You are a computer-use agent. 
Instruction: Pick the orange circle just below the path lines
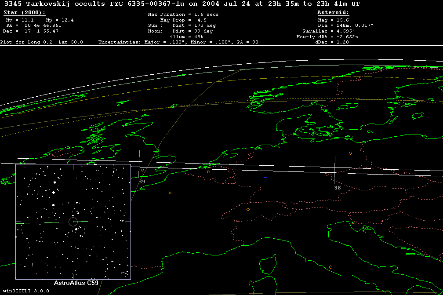pos(208,171)
